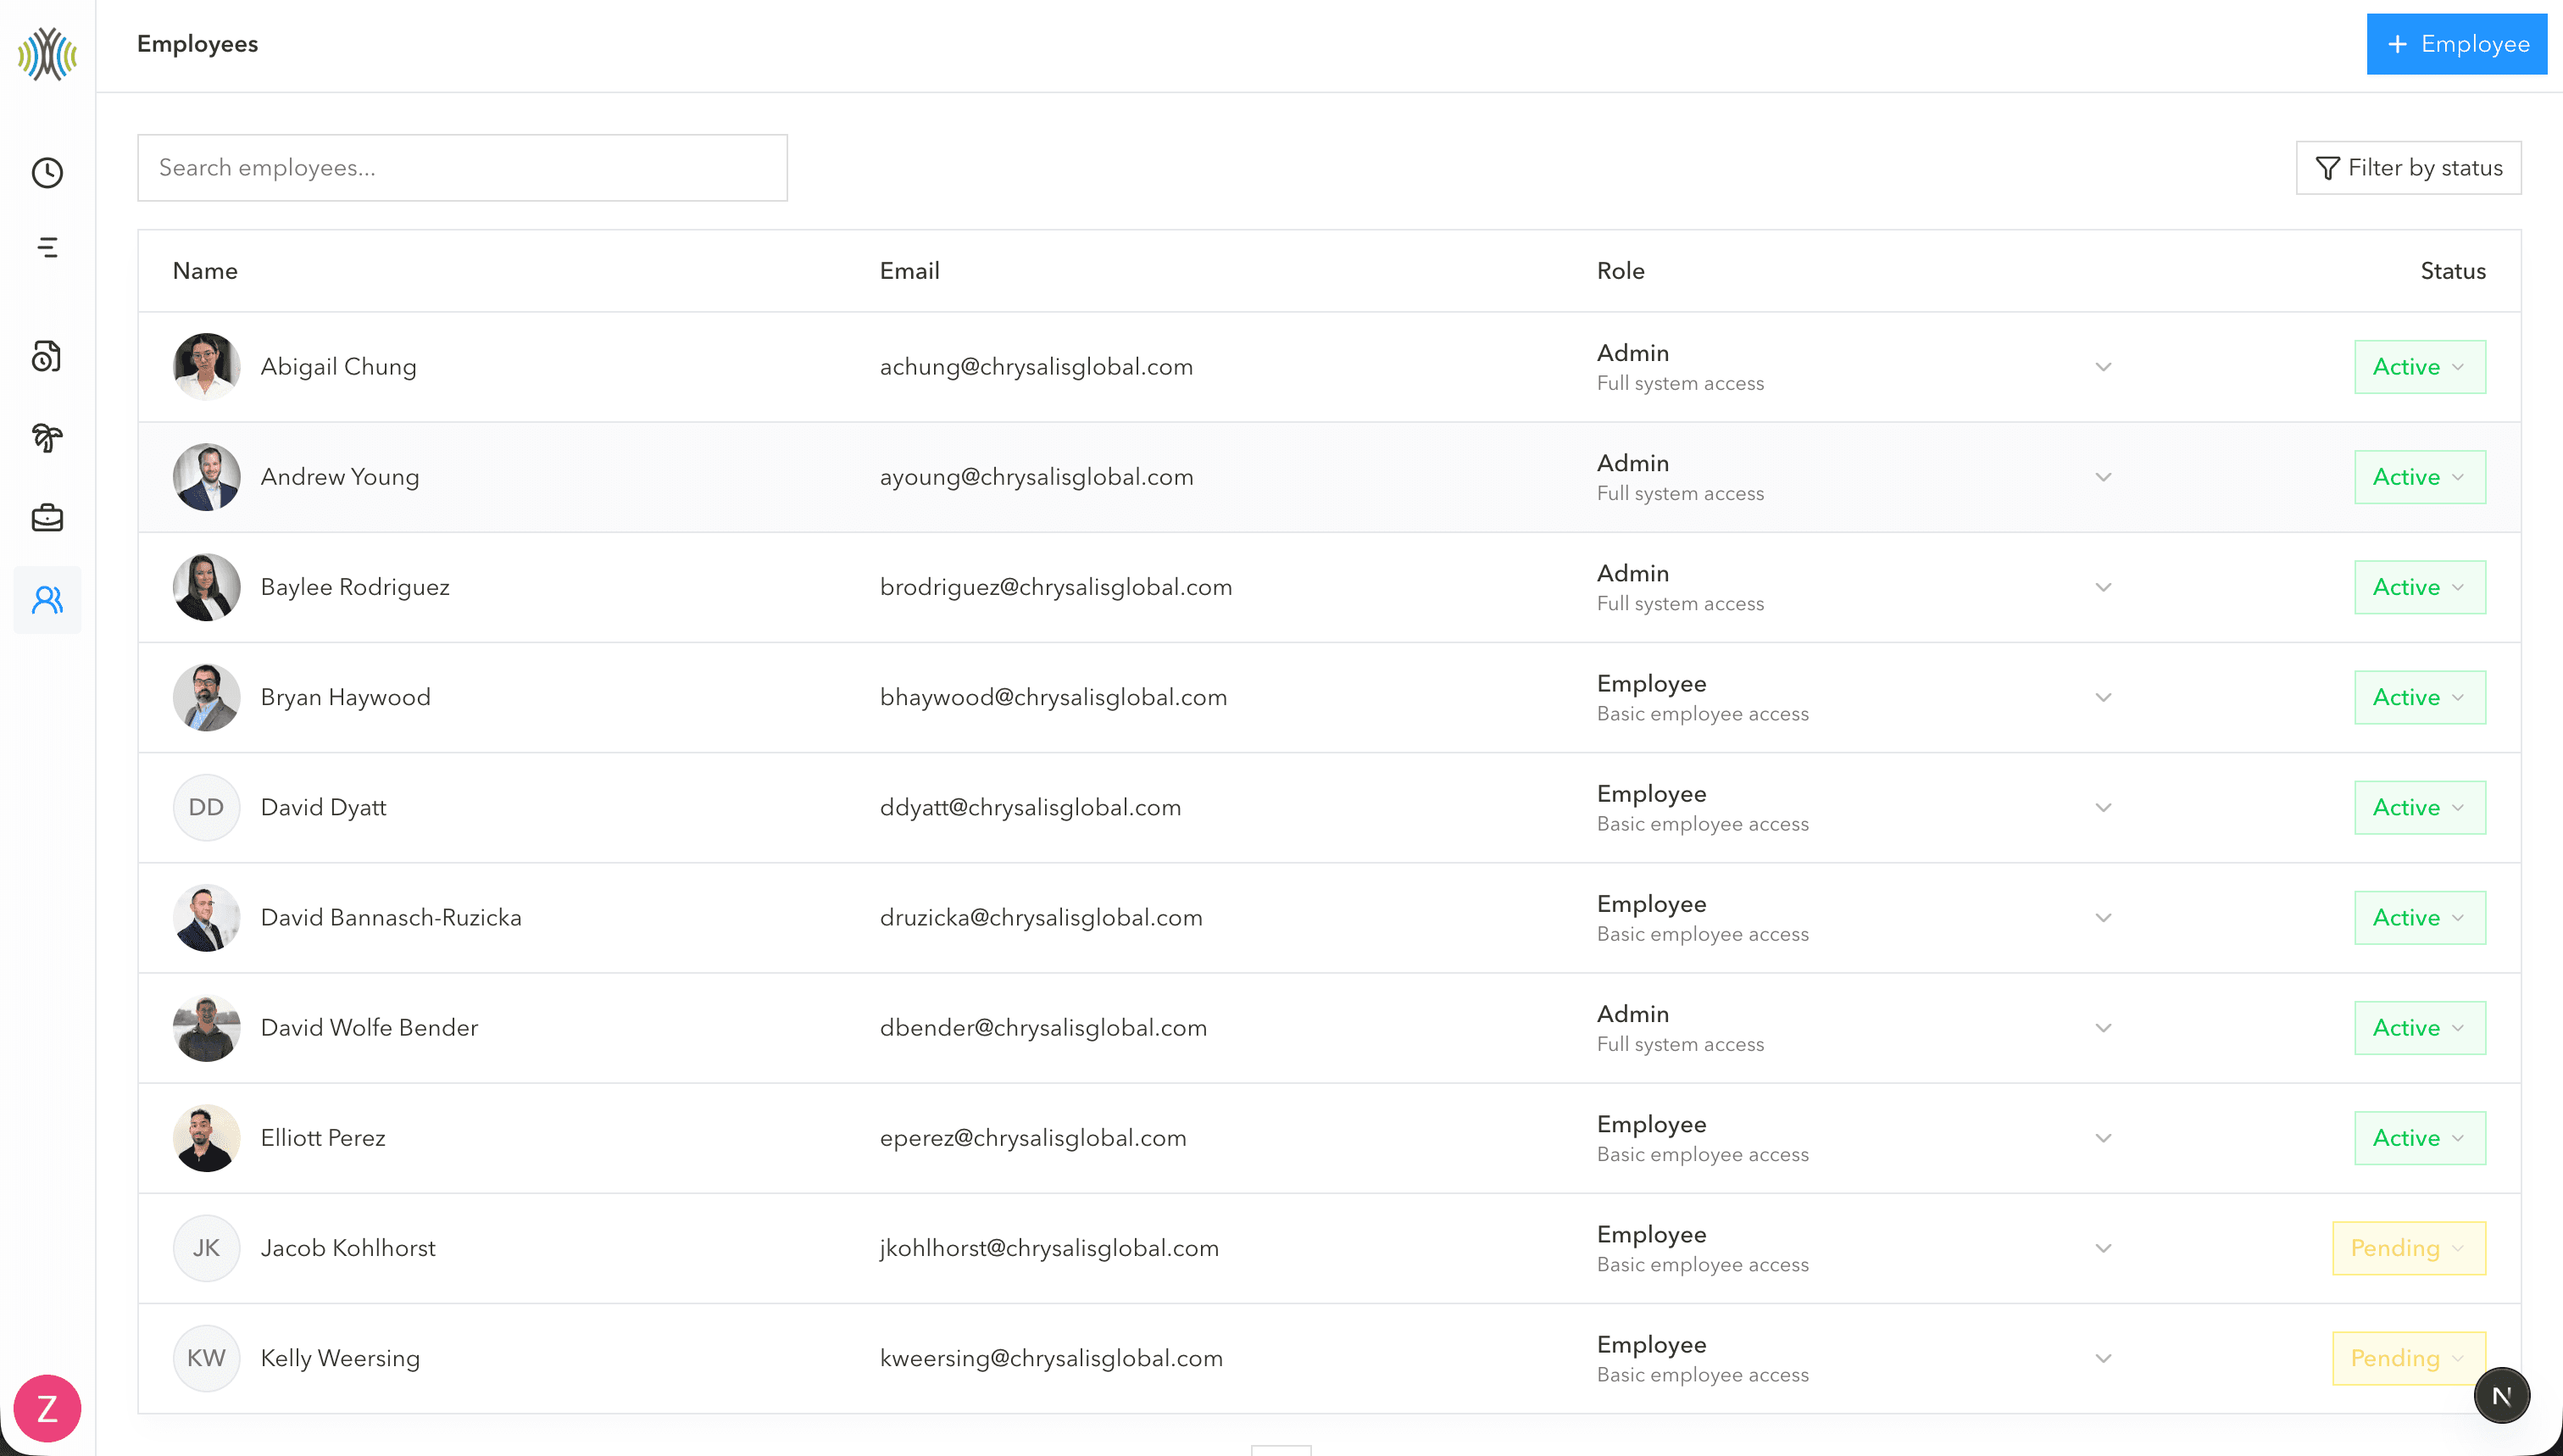Screen dimensions: 2563x1456
Task: Click the dark N badge icon
Action: 2501,1395
